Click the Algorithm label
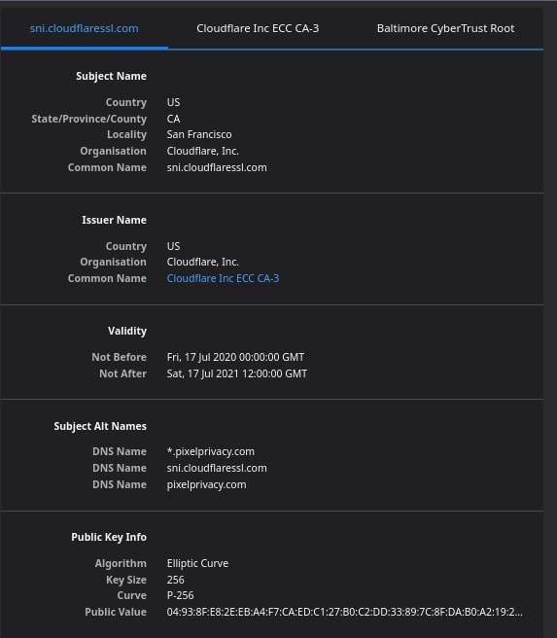The height and width of the screenshot is (638, 557). pos(121,563)
